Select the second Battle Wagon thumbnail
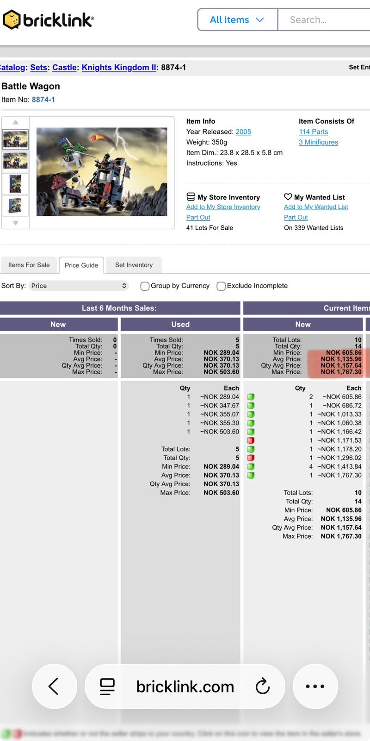The image size is (370, 741). point(15,161)
